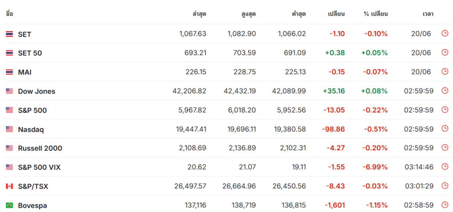Sort by the ชื่อ column header

[x=10, y=13]
